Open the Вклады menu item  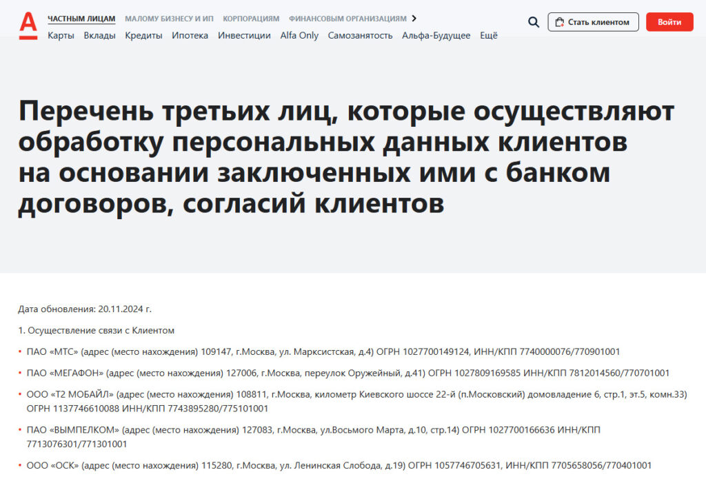tap(99, 36)
